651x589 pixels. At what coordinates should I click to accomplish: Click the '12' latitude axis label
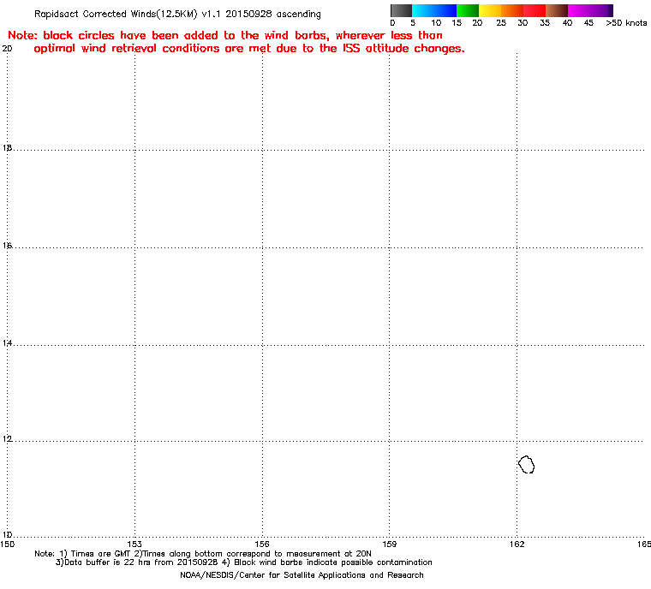click(x=7, y=438)
